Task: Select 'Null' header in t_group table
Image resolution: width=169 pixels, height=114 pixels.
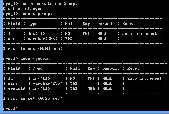Action: [x=70, y=24]
